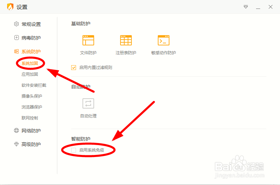Go to 病毒防护 section
Image resolution: width=280 pixels, height=185 pixels.
point(31,38)
